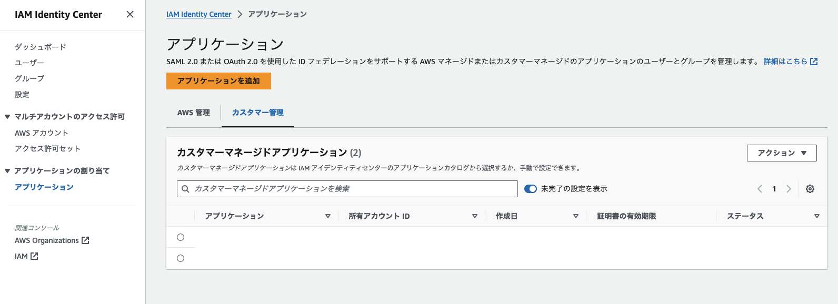This screenshot has height=304, width=838.
Task: Go to next page arrow
Action: pyautogui.click(x=789, y=189)
